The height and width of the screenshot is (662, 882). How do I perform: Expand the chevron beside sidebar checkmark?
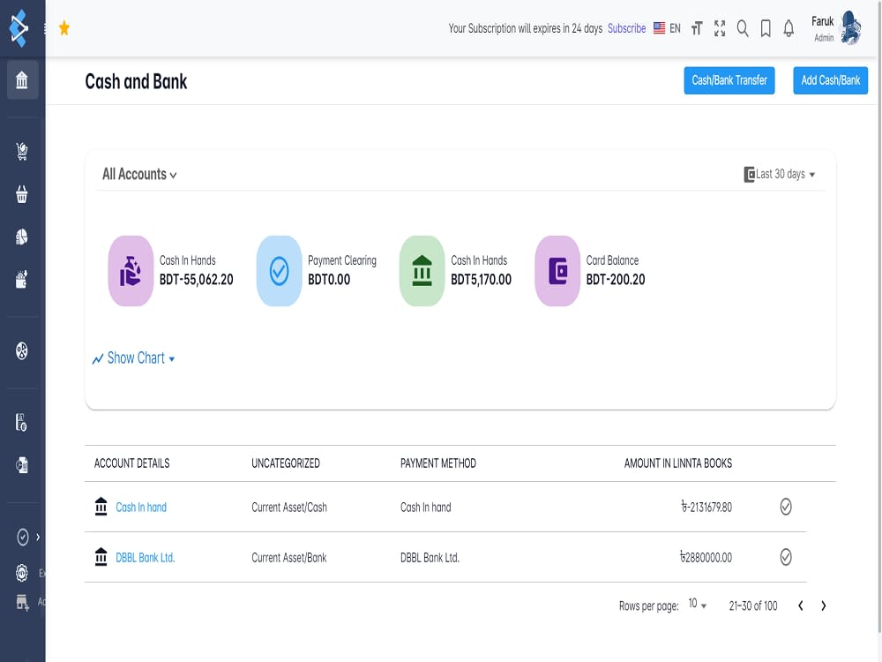[x=38, y=537]
